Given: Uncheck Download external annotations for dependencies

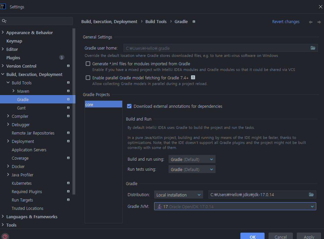Looking at the screenshot, I should tap(129, 106).
